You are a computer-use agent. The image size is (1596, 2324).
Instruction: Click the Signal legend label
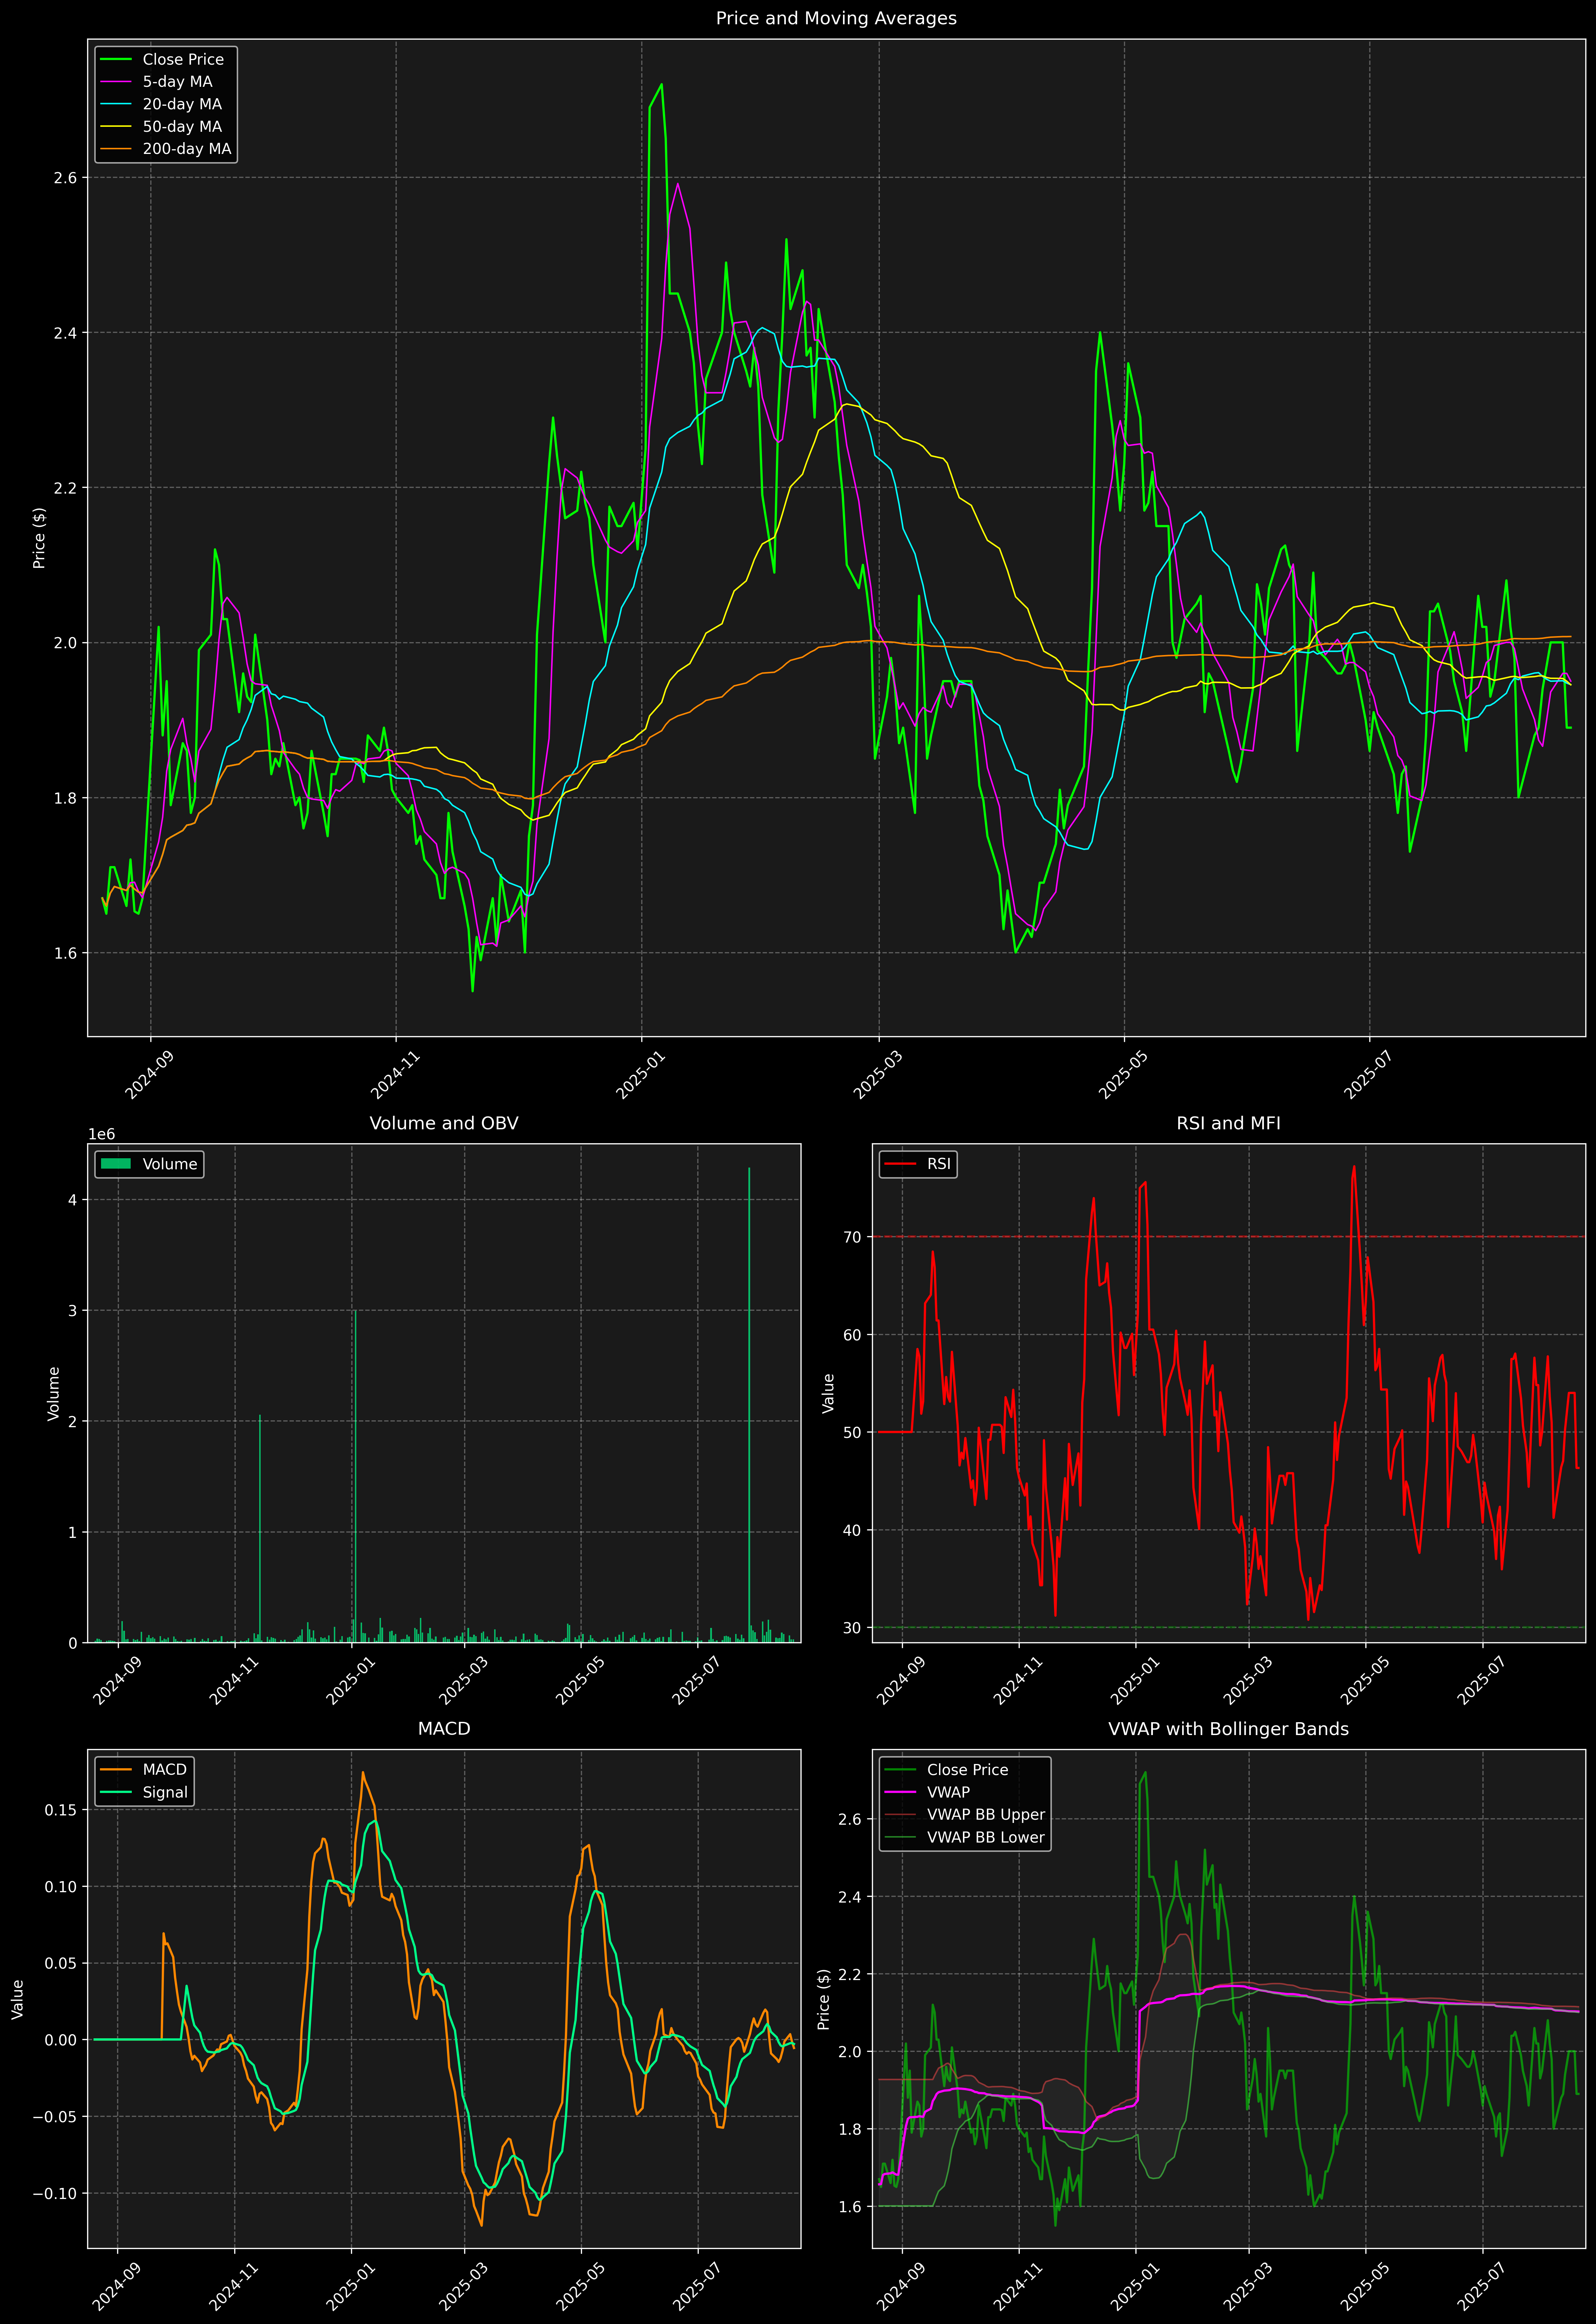point(165,1792)
